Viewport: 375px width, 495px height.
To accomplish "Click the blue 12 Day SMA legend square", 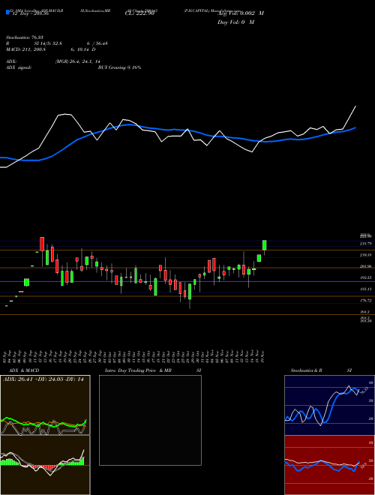I will point(7,13).
